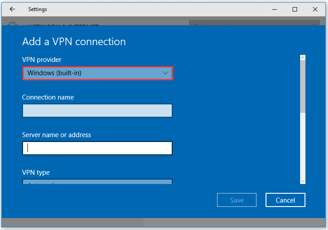Click the Settings title text
Viewport: 328px width, 230px height.
pyautogui.click(x=38, y=9)
